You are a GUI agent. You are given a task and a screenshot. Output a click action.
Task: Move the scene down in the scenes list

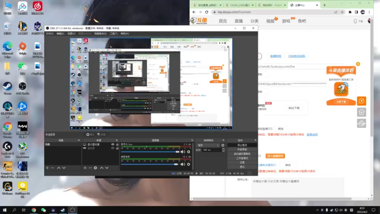coord(64,168)
